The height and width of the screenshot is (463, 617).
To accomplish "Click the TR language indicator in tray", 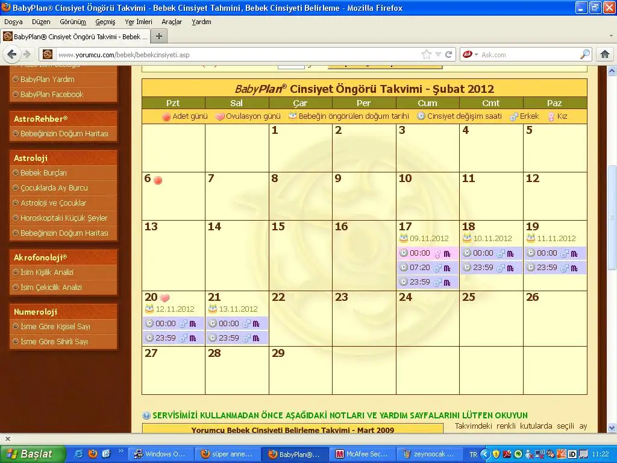I will click(x=473, y=455).
